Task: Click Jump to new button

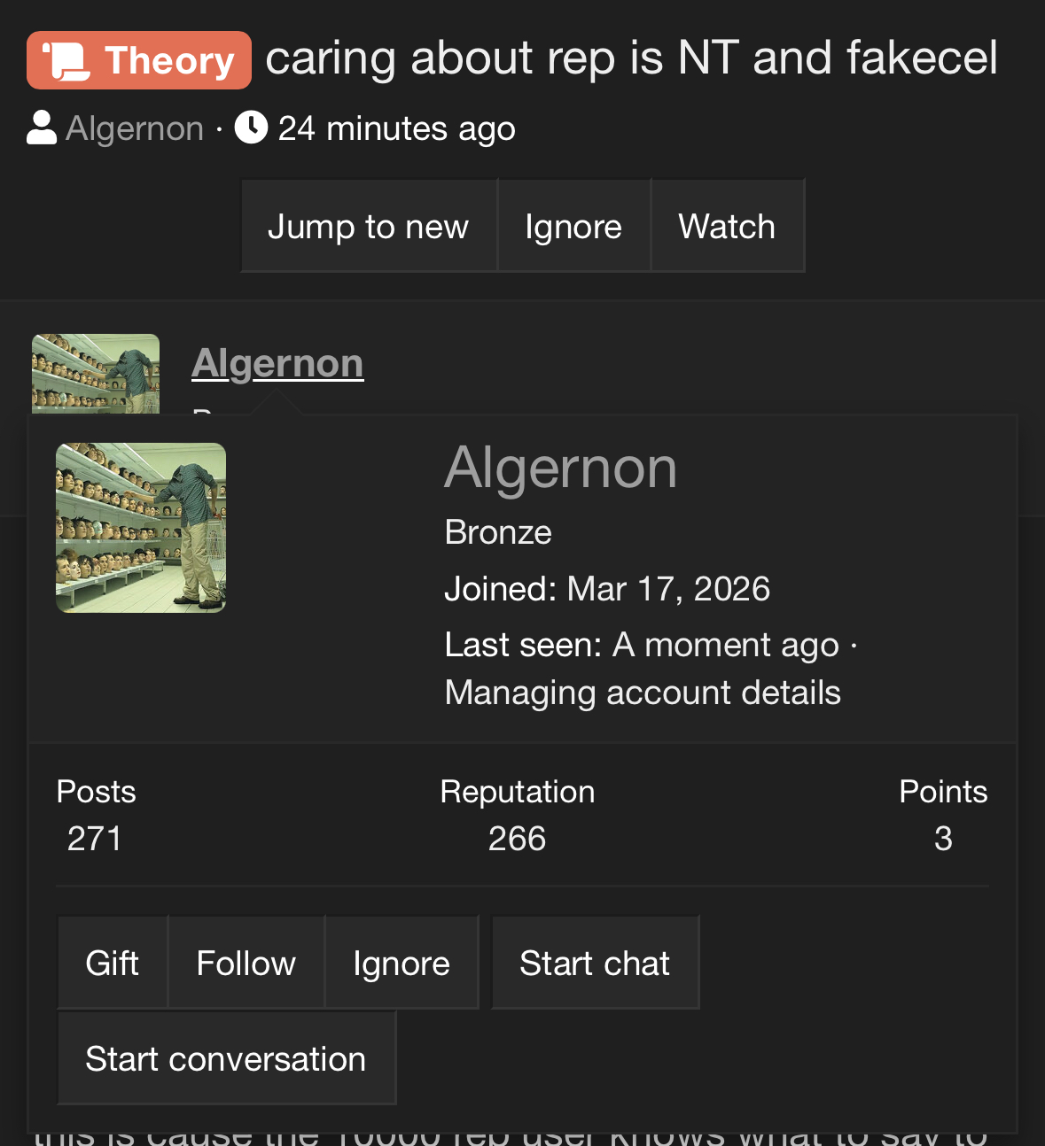Action: coord(368,227)
